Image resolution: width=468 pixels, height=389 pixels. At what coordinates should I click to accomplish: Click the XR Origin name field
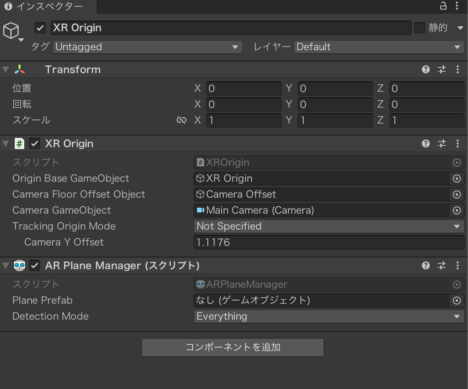[231, 28]
